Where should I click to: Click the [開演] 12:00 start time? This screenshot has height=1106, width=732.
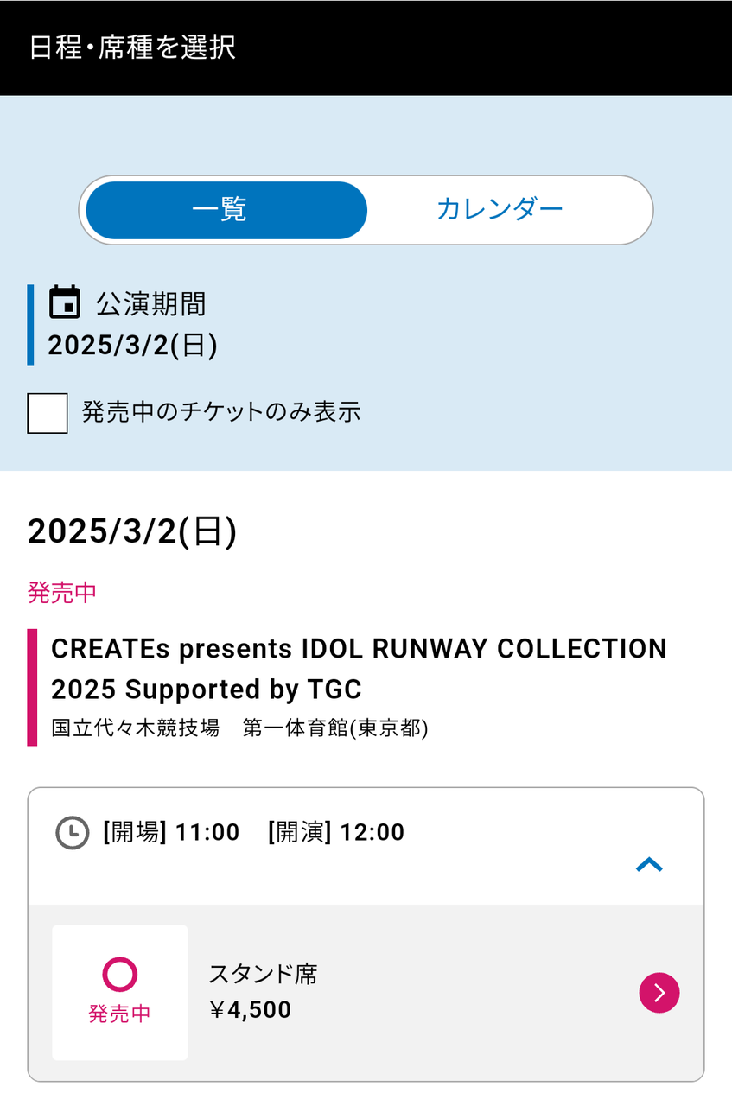tap(336, 833)
